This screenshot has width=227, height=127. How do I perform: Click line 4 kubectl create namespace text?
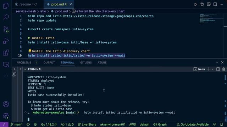(x=61, y=29)
